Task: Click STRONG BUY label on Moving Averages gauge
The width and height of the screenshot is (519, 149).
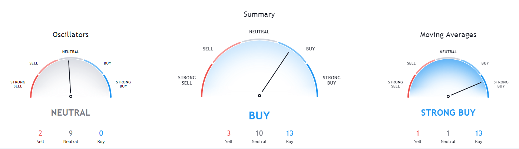Action: pos(501,84)
